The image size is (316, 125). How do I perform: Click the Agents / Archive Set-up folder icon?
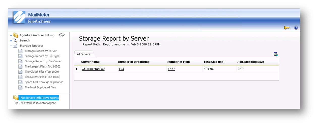(16, 35)
